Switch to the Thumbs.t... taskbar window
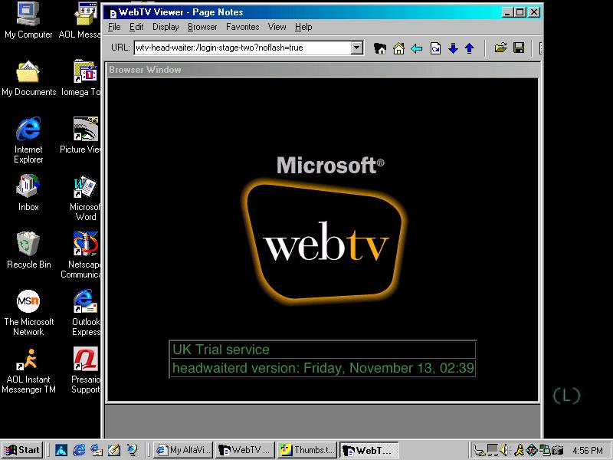The width and height of the screenshot is (613, 460). tap(307, 450)
